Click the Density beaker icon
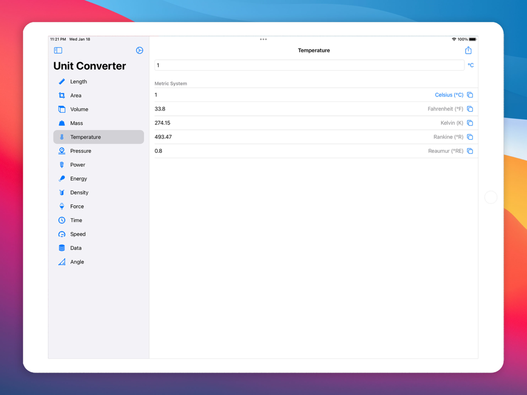Screen dimensions: 527x395 tap(62, 192)
